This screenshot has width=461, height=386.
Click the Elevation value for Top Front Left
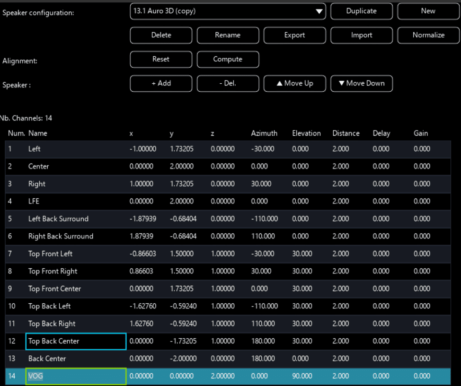[302, 254]
